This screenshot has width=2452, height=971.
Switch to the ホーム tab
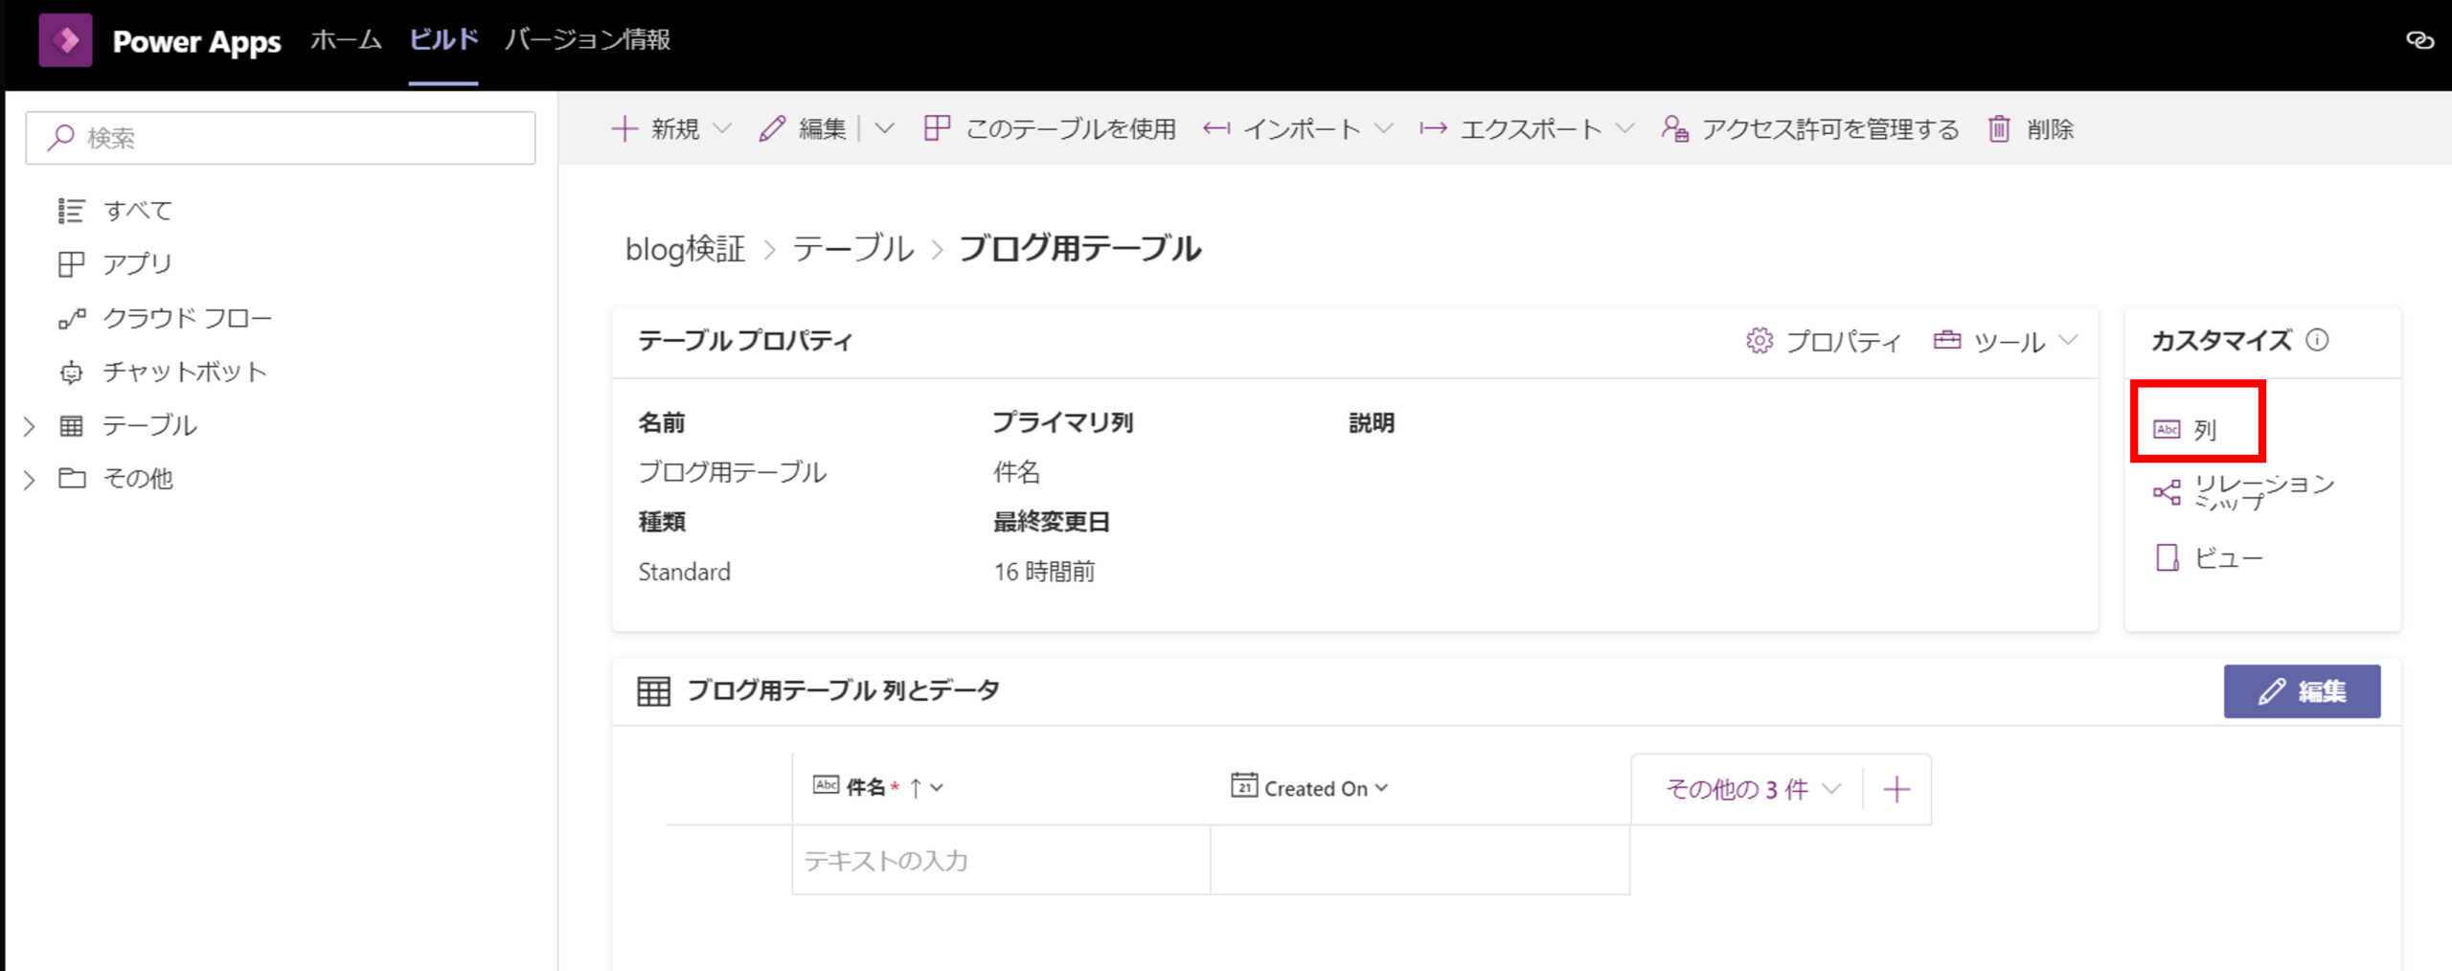[x=346, y=40]
